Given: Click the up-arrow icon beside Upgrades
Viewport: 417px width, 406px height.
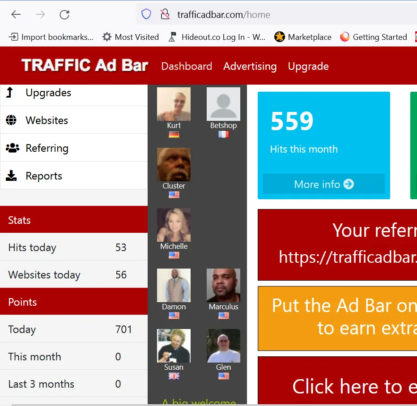Looking at the screenshot, I should pyautogui.click(x=9, y=92).
